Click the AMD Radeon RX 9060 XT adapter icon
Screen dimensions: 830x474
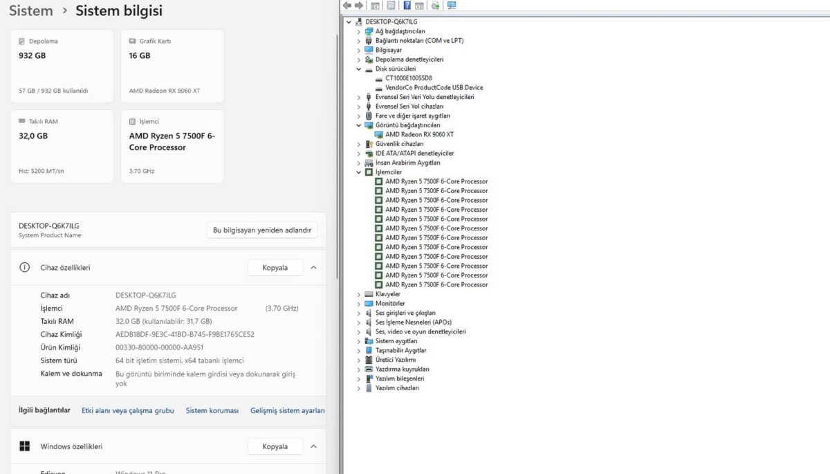pyautogui.click(x=378, y=134)
